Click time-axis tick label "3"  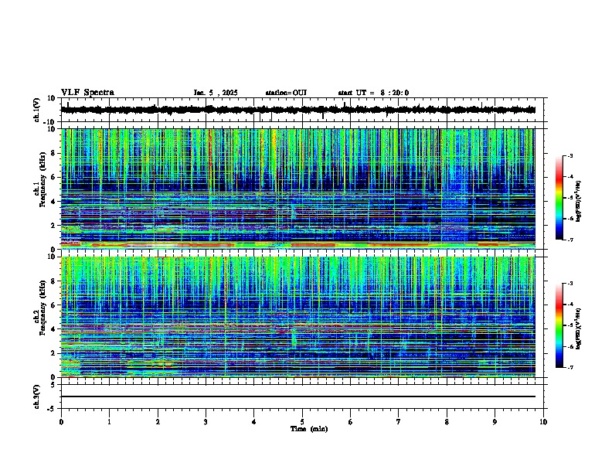(x=206, y=422)
